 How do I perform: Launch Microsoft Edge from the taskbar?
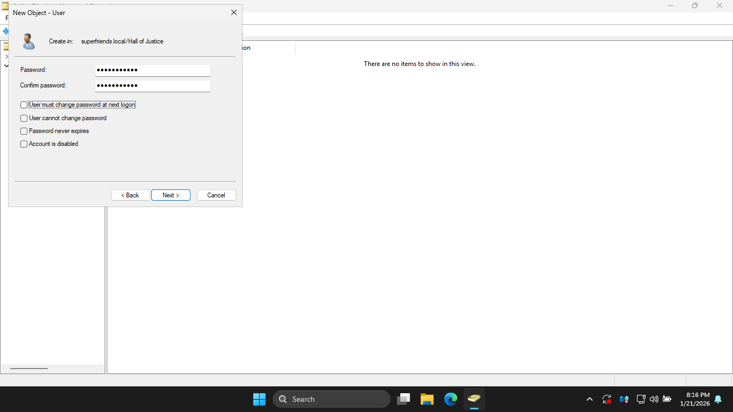(x=450, y=399)
